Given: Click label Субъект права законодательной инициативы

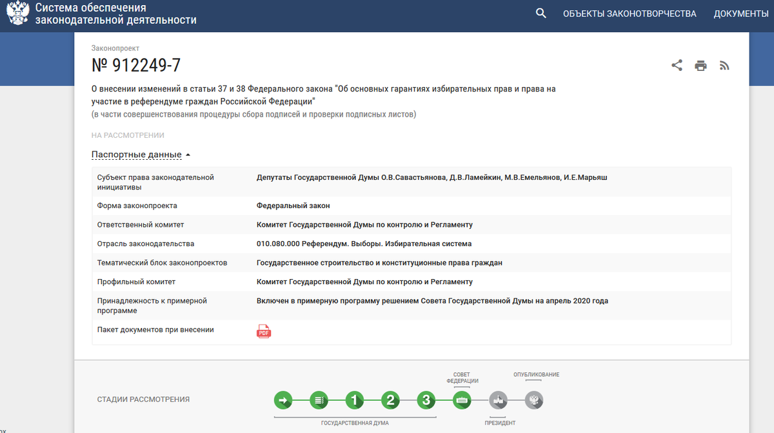Looking at the screenshot, I should click(155, 182).
